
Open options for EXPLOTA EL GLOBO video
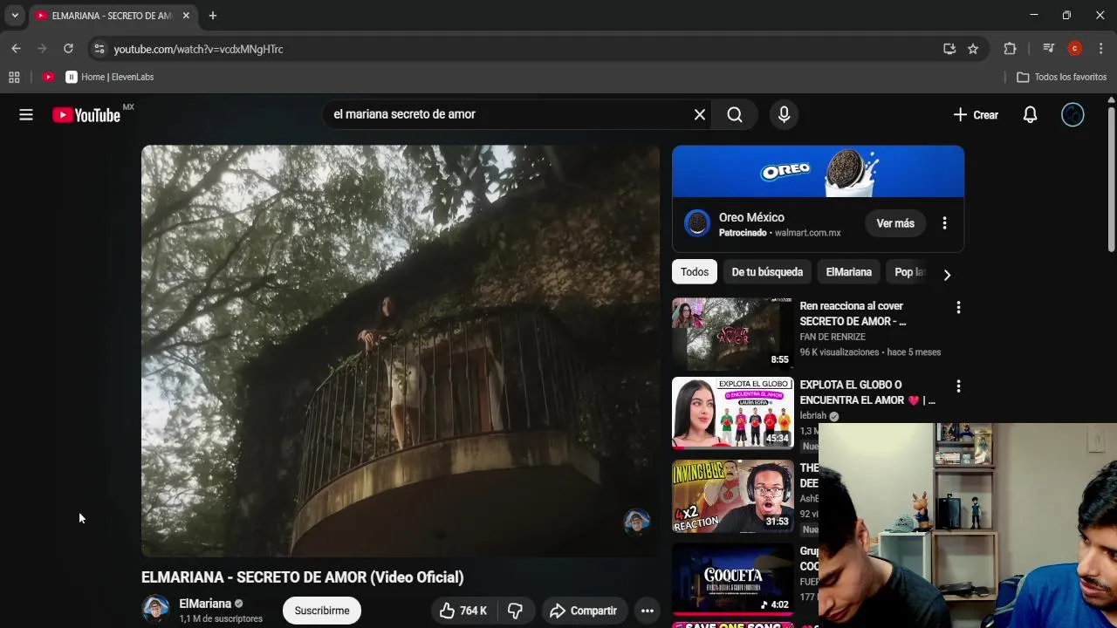tap(958, 386)
